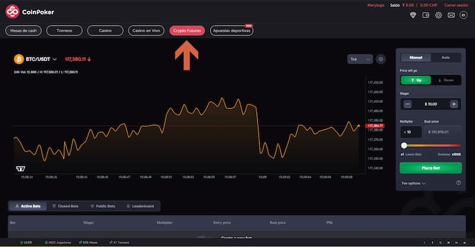Open the diamond rewards icon
The image size is (475, 247).
[x=413, y=15]
